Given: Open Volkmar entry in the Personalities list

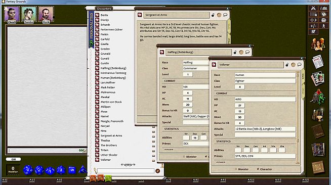Looking at the screenshot, I should pos(106,160).
